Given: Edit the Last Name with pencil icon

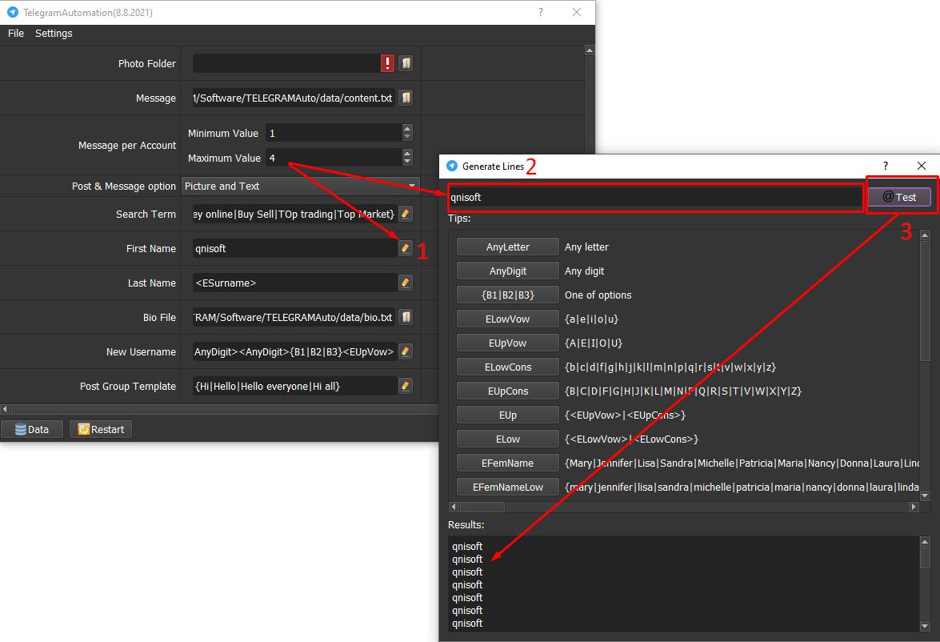Looking at the screenshot, I should point(406,283).
